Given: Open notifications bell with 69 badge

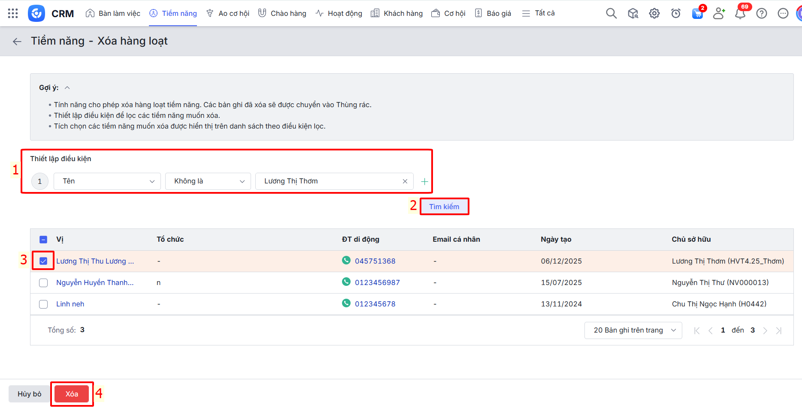Looking at the screenshot, I should point(740,13).
